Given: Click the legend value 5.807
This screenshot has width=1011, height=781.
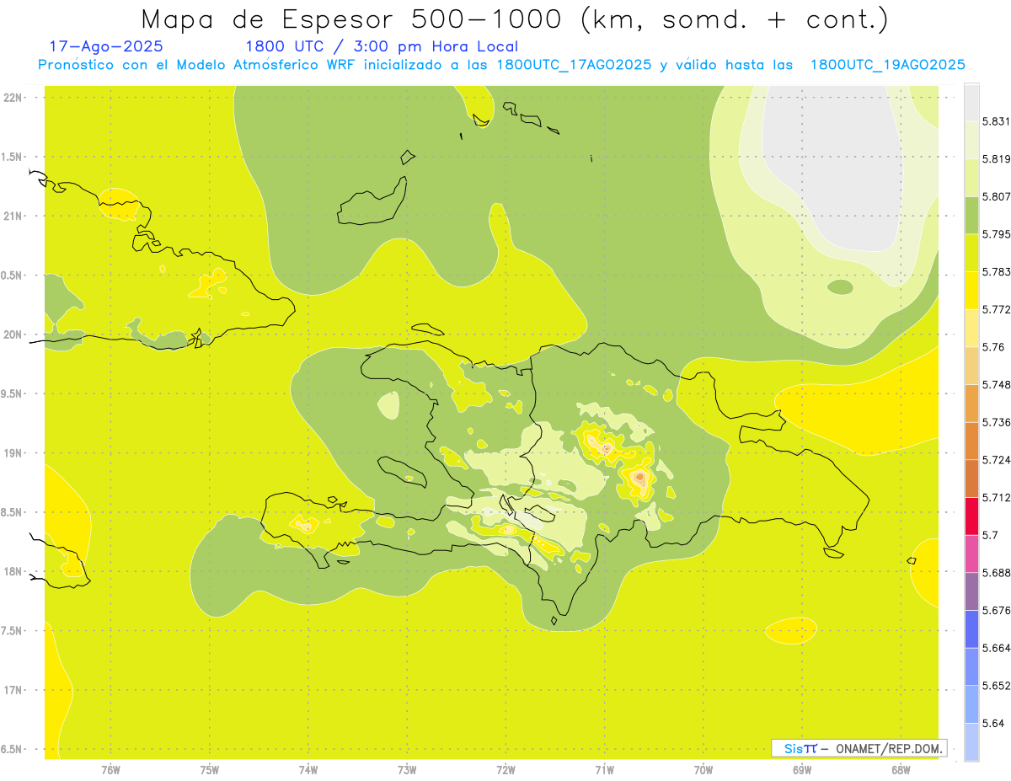Looking at the screenshot, I should pos(997,197).
